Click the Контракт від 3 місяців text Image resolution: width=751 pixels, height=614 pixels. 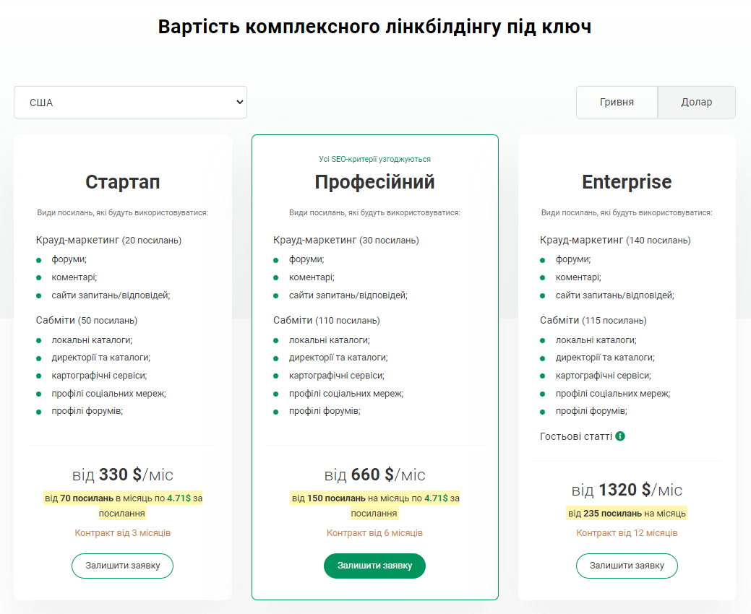coord(123,533)
